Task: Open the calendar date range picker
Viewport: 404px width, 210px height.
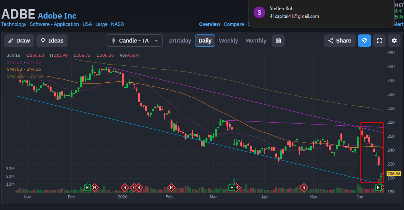Action: click(278, 41)
